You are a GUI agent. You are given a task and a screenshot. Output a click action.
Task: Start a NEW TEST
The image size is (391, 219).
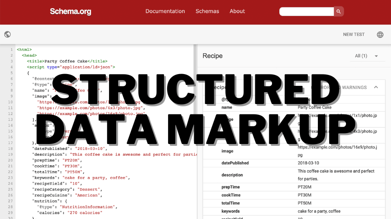click(354, 35)
